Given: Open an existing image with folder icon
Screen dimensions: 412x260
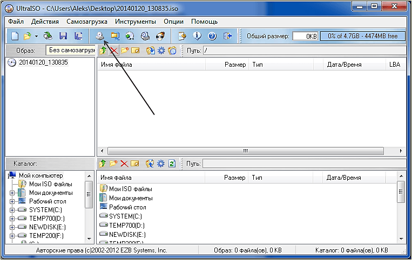Looking at the screenshot, I should coord(27,36).
